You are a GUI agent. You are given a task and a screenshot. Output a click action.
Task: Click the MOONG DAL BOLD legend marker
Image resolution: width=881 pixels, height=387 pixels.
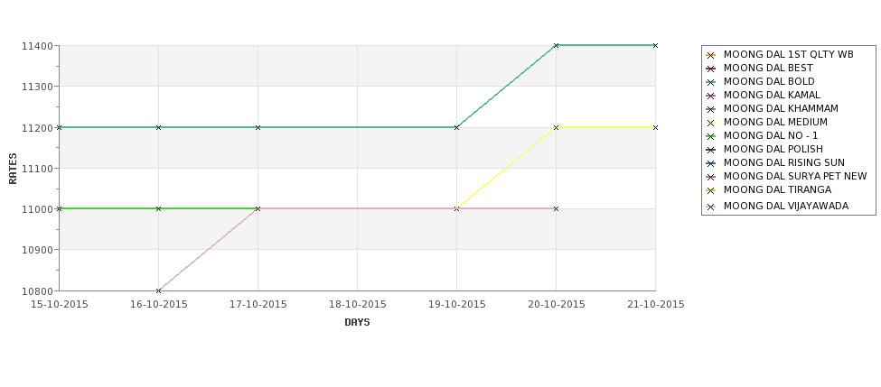coord(711,82)
